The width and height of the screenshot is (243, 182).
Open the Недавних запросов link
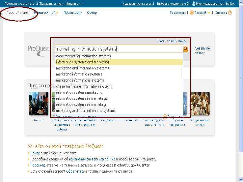(x=138, y=4)
